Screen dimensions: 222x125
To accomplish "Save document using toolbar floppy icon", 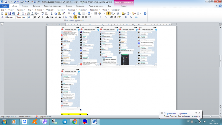I will 9,14.
